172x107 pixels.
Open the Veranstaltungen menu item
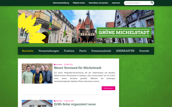pyautogui.click(x=49, y=51)
